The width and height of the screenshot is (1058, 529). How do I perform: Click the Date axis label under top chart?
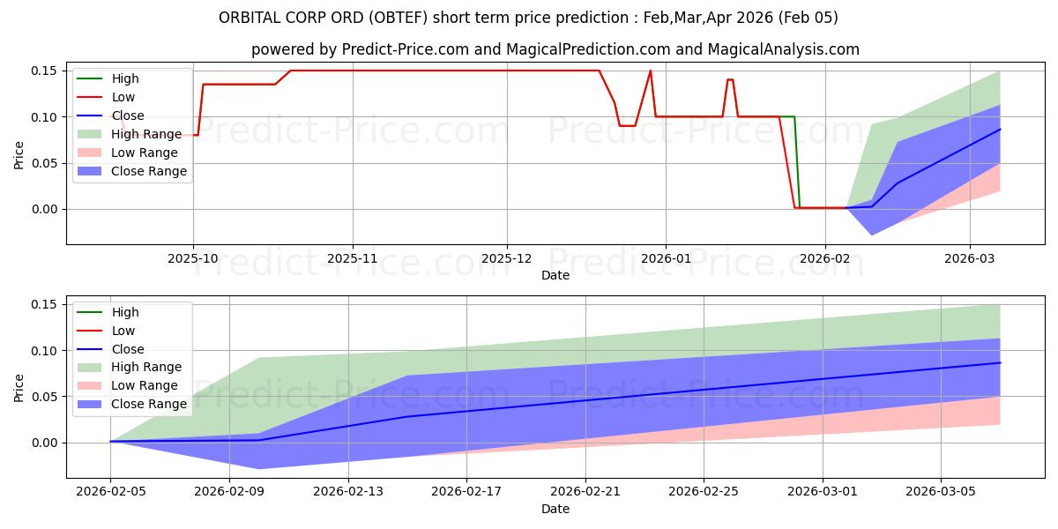[555, 275]
